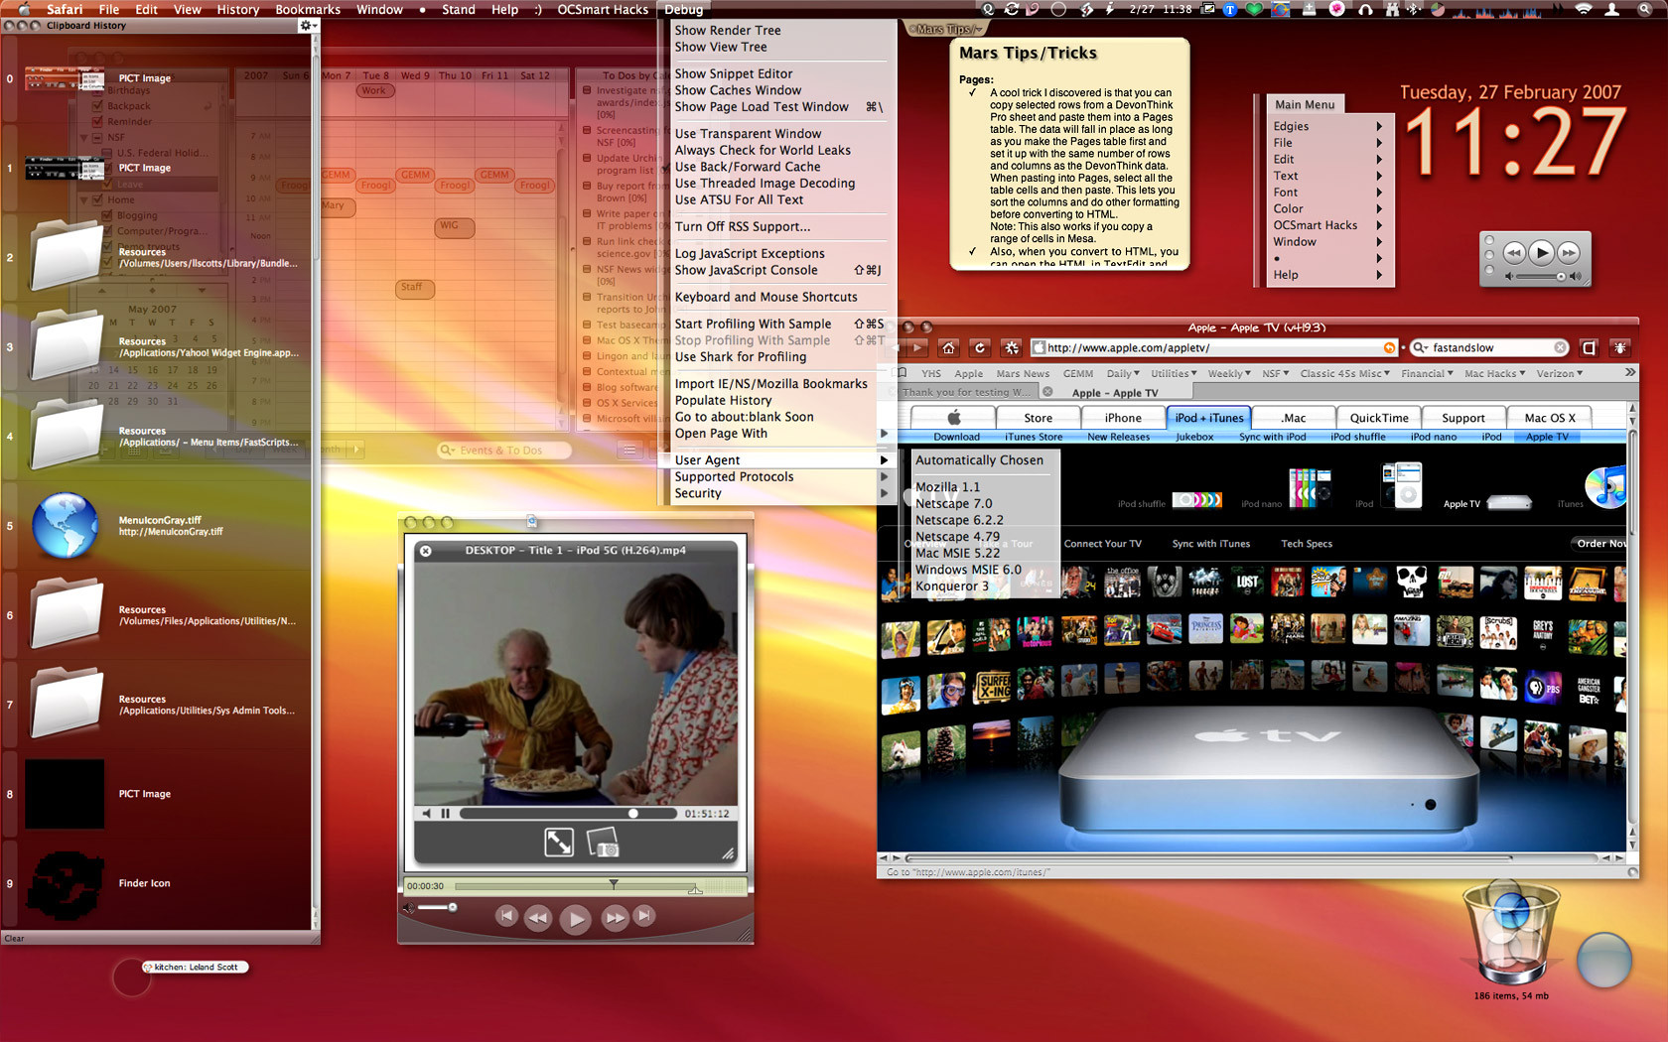
Task: Click the Mars News bookmark
Action: (1023, 374)
